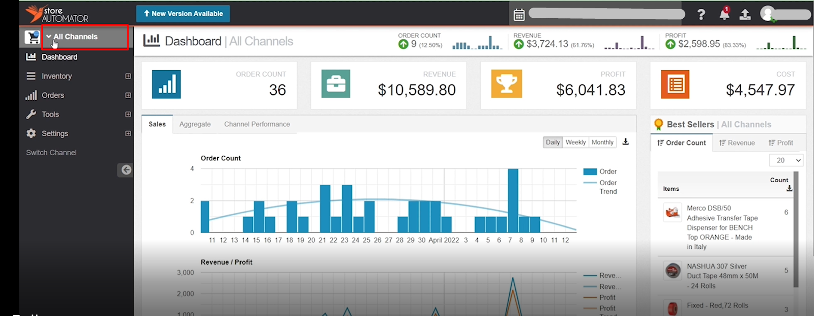Select the Channel Performance tab

tap(257, 124)
